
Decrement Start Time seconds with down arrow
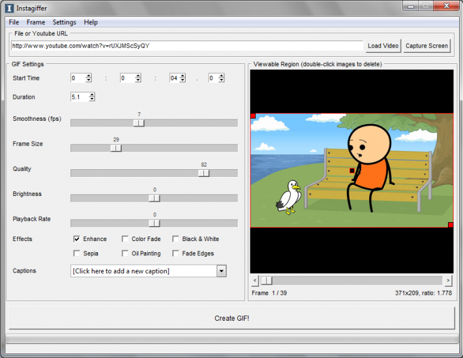[183, 80]
